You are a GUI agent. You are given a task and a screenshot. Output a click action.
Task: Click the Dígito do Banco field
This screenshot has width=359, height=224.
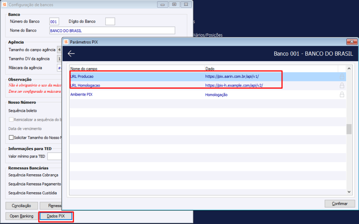[x=110, y=22]
